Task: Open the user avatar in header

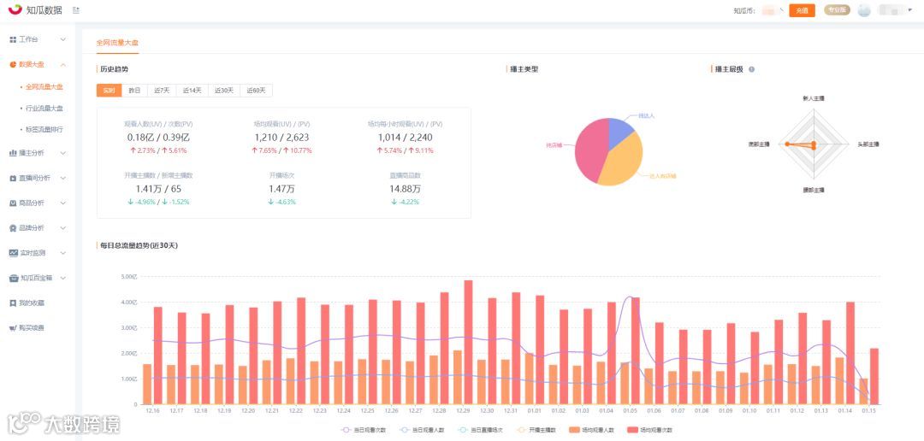Action: 864,10
